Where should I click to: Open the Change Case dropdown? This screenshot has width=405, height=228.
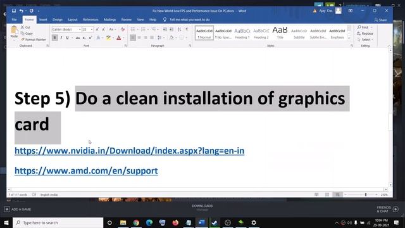(x=113, y=30)
